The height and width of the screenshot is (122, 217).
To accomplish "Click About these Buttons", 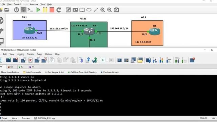I will 10,72.
